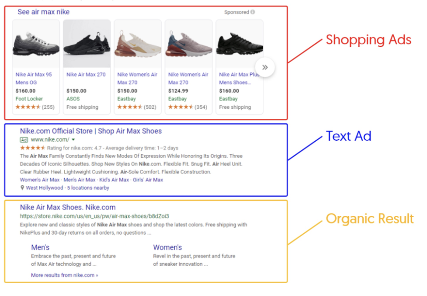Click the Sponsored info icon
The width and height of the screenshot is (427, 296).
pyautogui.click(x=253, y=12)
